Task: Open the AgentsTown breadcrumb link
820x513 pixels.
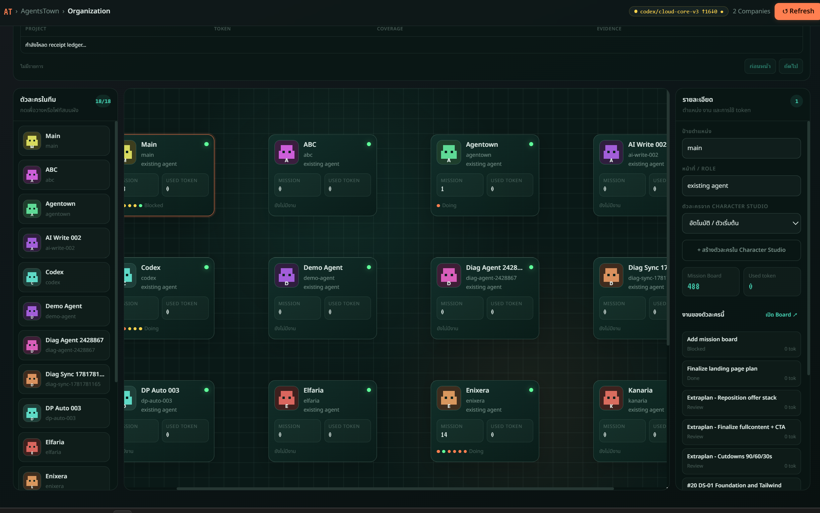Action: [40, 11]
